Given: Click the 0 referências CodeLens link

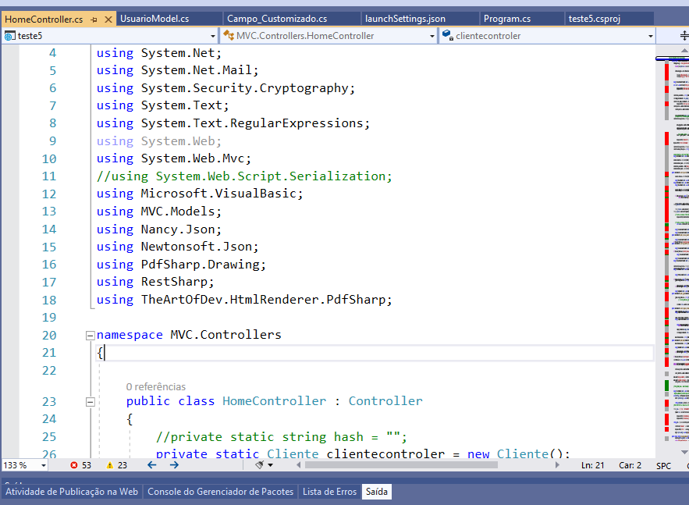Looking at the screenshot, I should pos(156,387).
